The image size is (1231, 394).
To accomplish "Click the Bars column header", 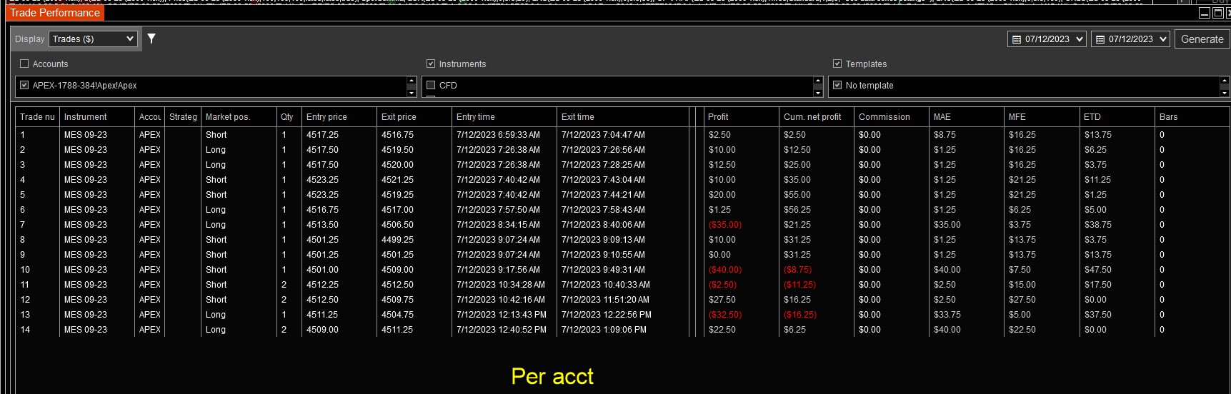I will (1192, 117).
